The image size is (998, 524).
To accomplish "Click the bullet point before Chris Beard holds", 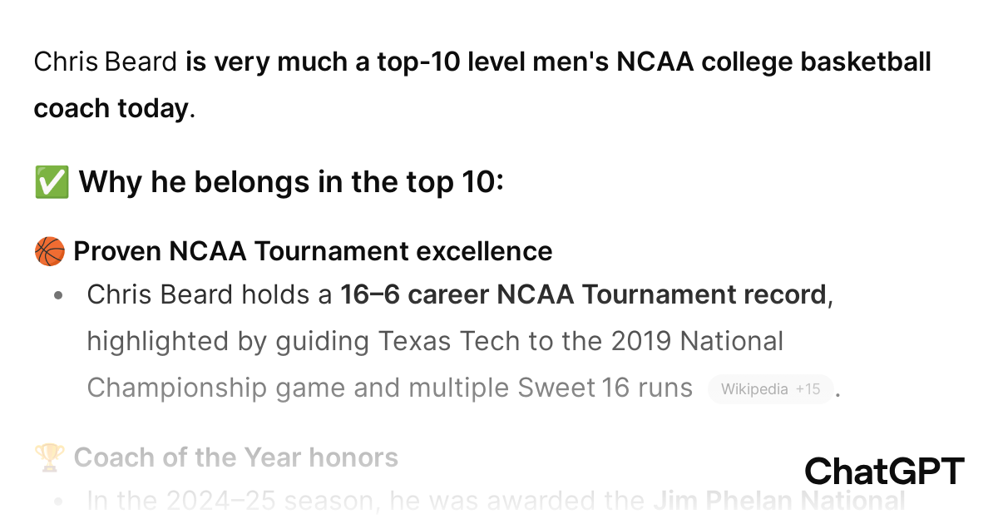I will [x=57, y=296].
